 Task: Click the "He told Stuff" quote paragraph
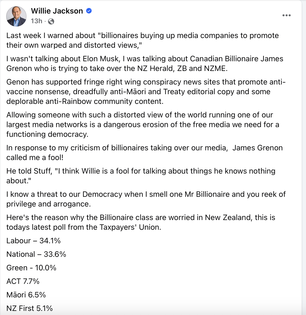(x=141, y=176)
